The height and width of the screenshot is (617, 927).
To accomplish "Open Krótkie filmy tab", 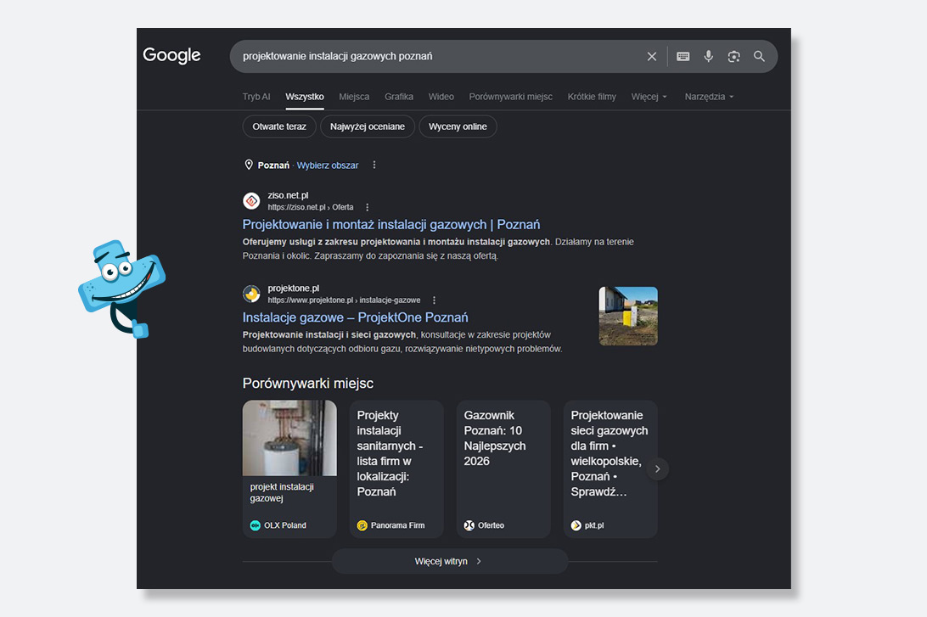I will pyautogui.click(x=592, y=97).
